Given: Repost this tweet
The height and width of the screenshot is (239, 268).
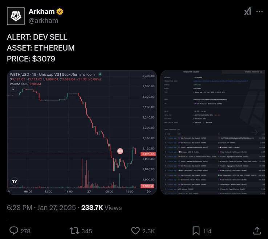Looking at the screenshot, I should 74,231.
